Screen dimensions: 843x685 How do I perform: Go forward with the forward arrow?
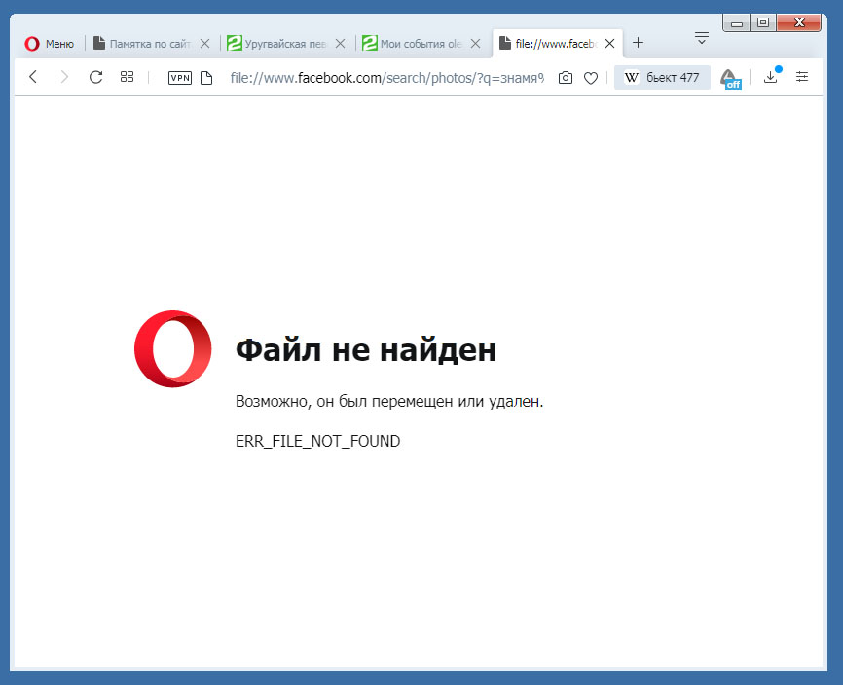coord(64,77)
